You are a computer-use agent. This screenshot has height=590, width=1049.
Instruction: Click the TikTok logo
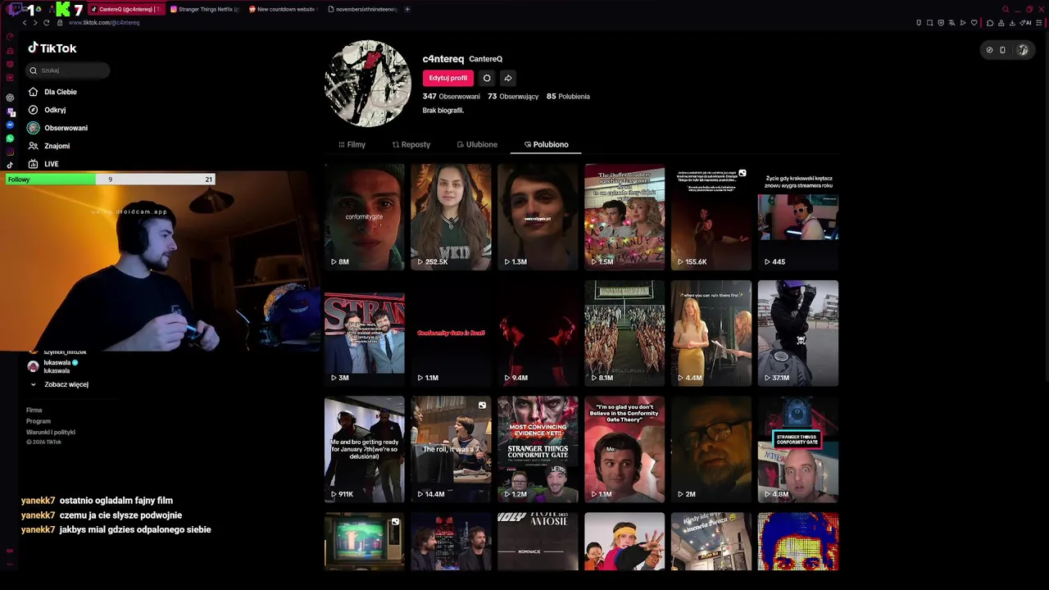pos(52,48)
